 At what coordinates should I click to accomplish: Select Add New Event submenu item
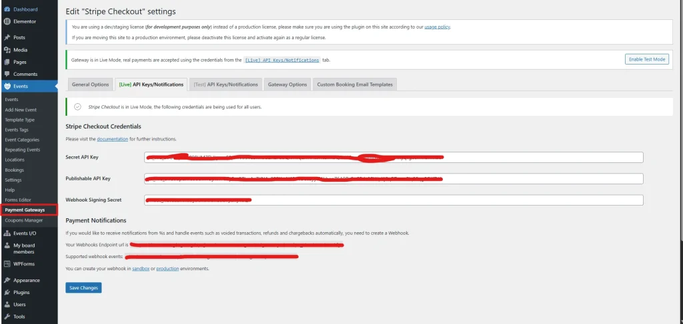[21, 110]
